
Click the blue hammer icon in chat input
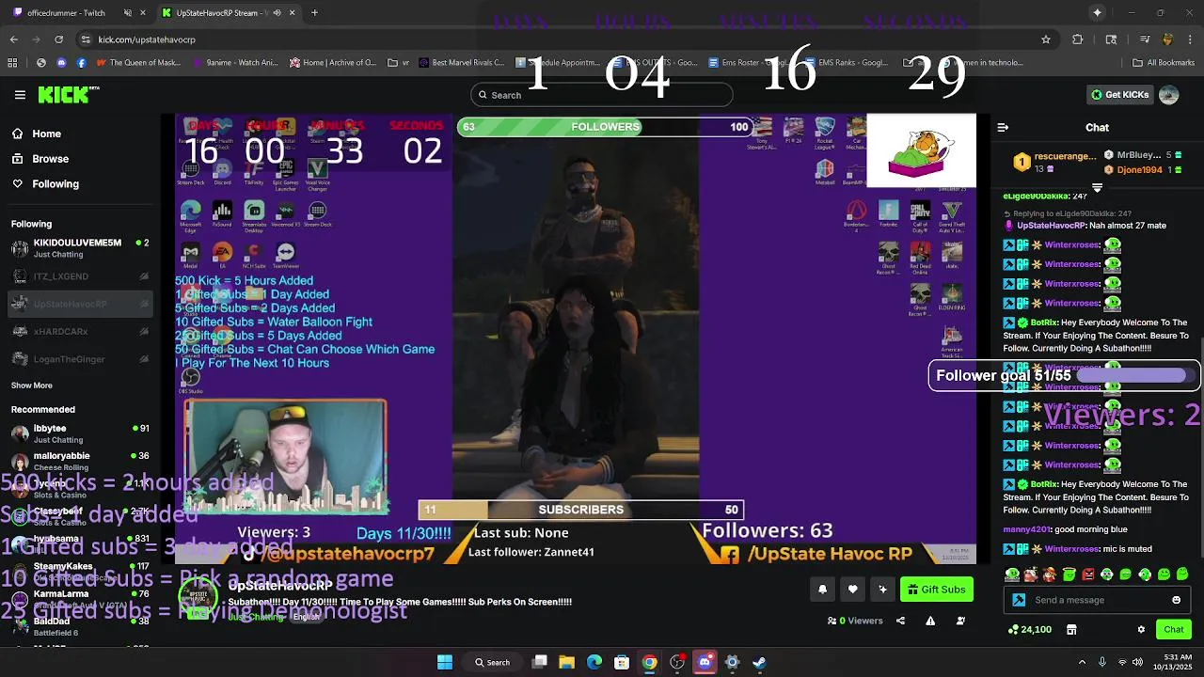click(1019, 600)
